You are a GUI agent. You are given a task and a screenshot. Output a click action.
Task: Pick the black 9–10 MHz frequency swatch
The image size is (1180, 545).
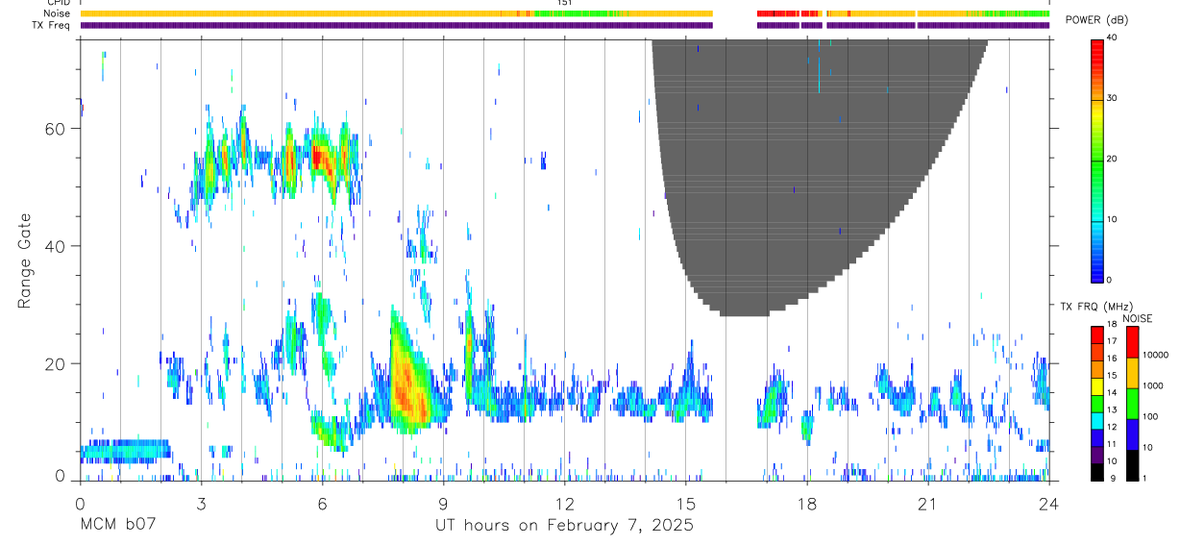tap(1097, 472)
